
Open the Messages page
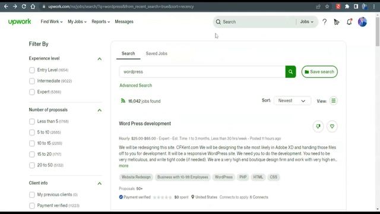[x=124, y=21]
